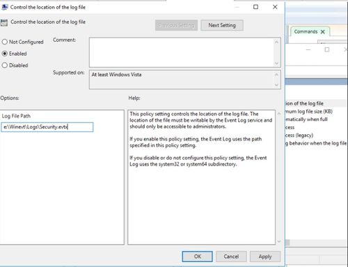Click the OK button

click(x=197, y=257)
